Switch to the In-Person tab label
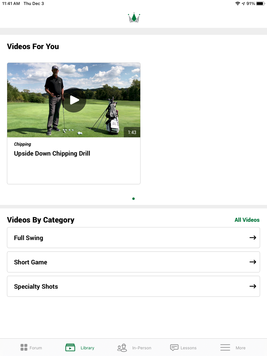 142,348
